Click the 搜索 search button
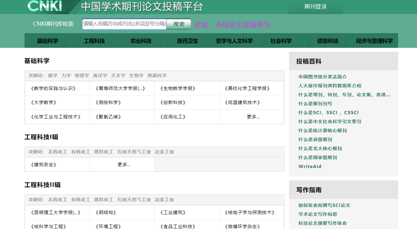 tap(179, 24)
